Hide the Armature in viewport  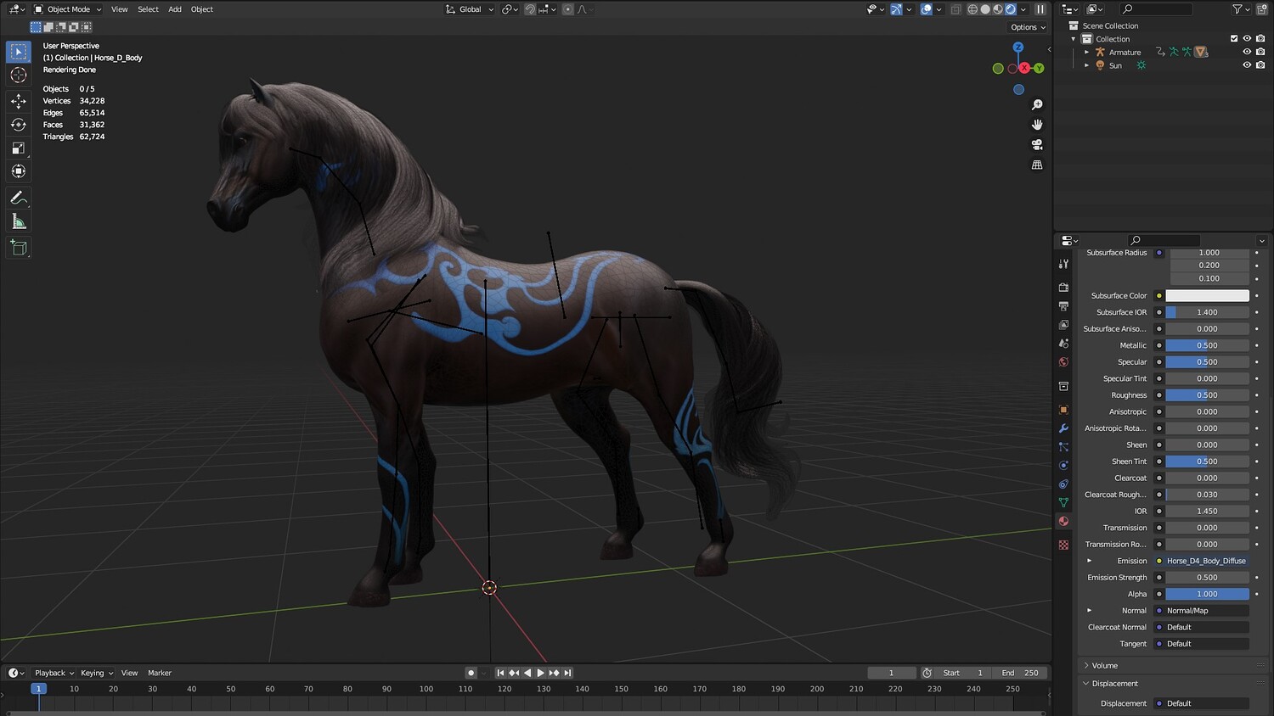tap(1247, 52)
